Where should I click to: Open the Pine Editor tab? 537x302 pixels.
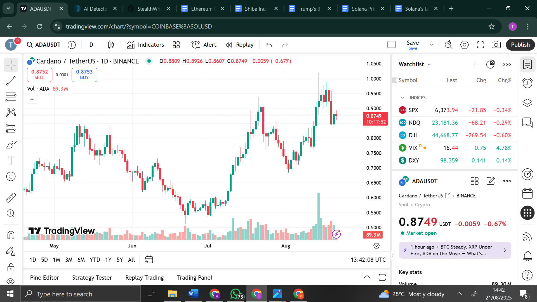(x=44, y=278)
